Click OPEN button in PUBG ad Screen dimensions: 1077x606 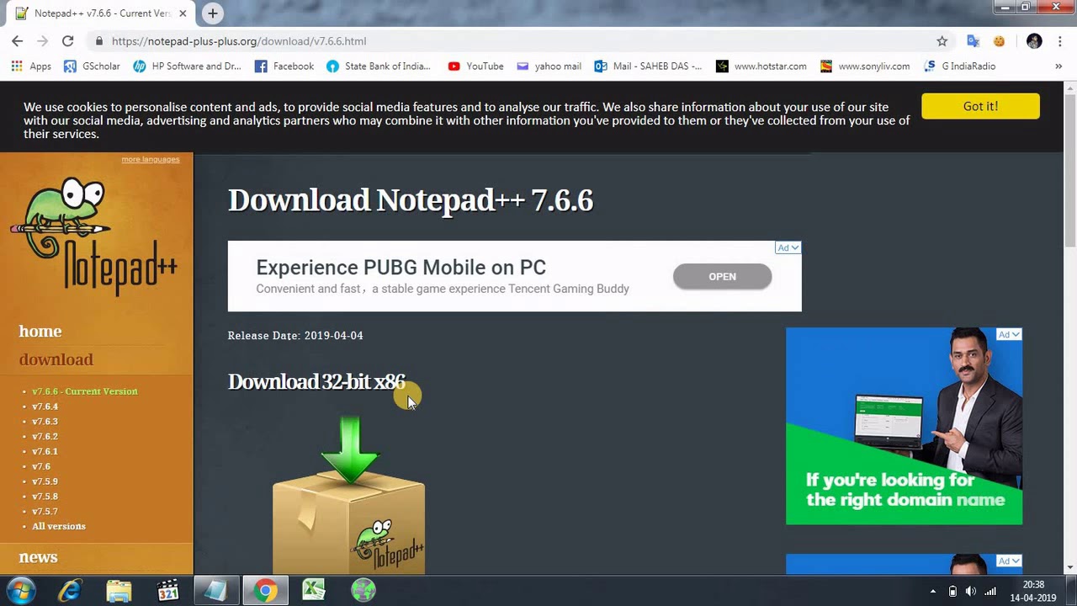(722, 277)
